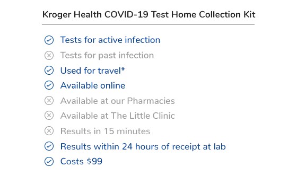Click the Available online text
297x193 pixels.
[93, 85]
